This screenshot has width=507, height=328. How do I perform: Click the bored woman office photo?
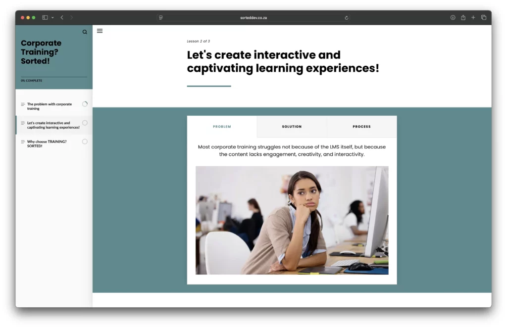[x=292, y=220]
